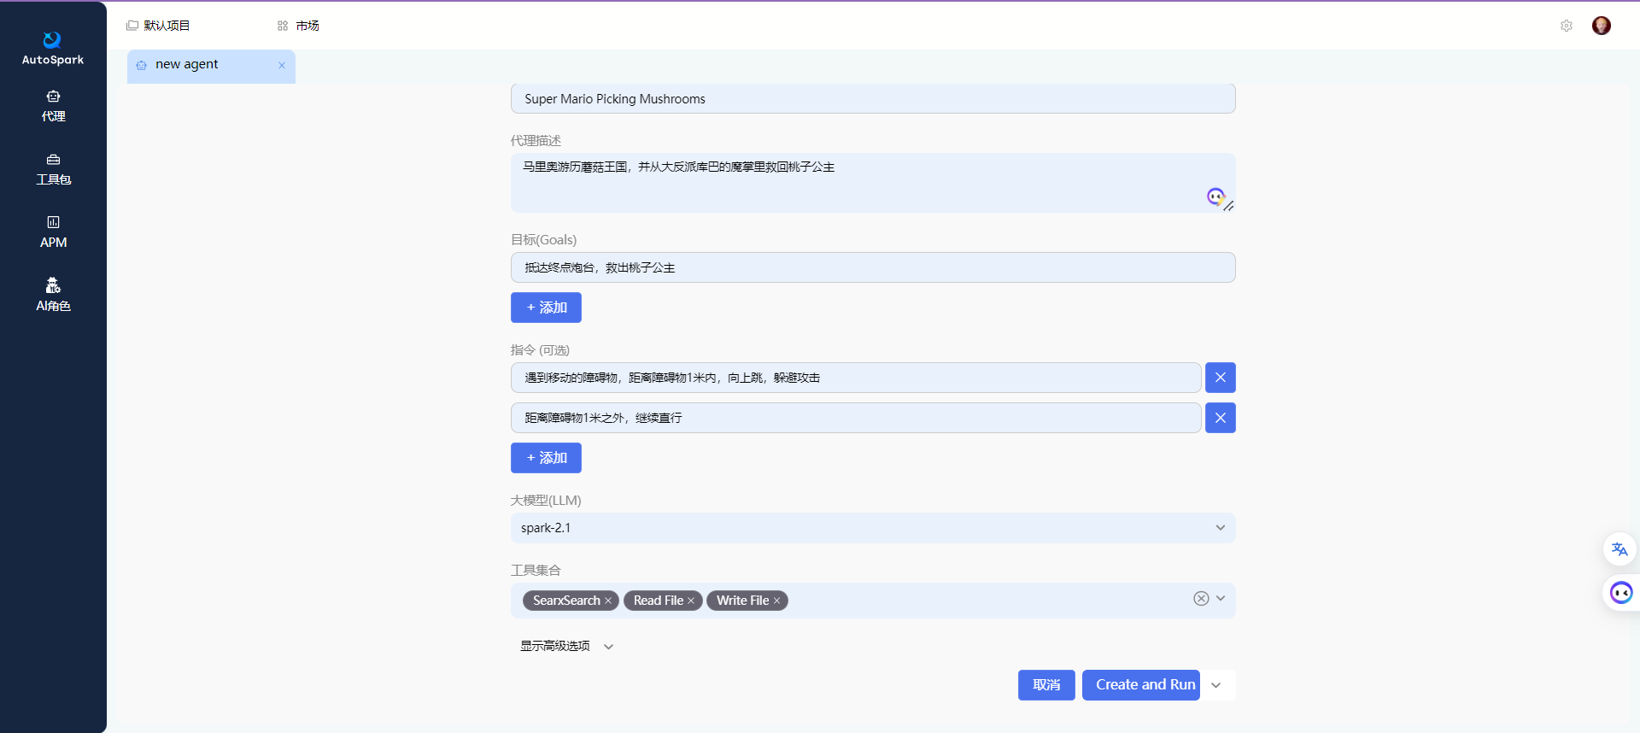Click the user avatar
Image resolution: width=1640 pixels, height=733 pixels.
[x=1602, y=26]
